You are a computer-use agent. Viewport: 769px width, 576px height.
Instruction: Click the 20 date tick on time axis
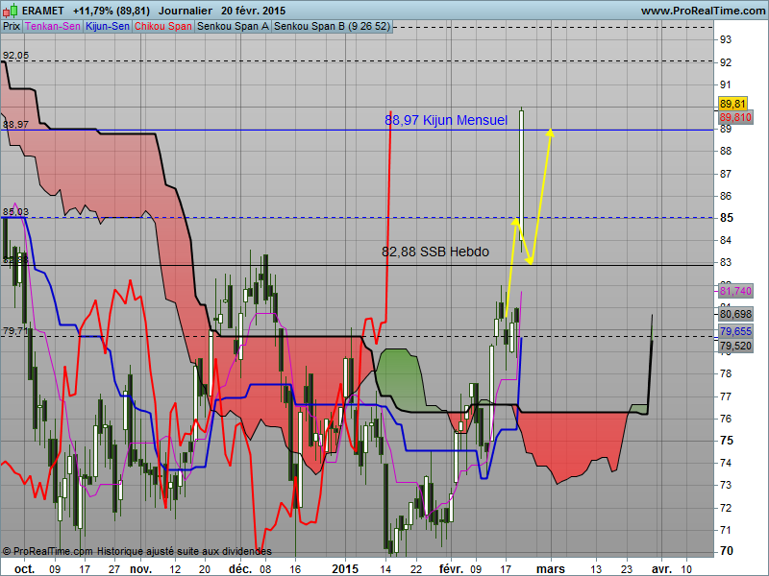pyautogui.click(x=205, y=569)
